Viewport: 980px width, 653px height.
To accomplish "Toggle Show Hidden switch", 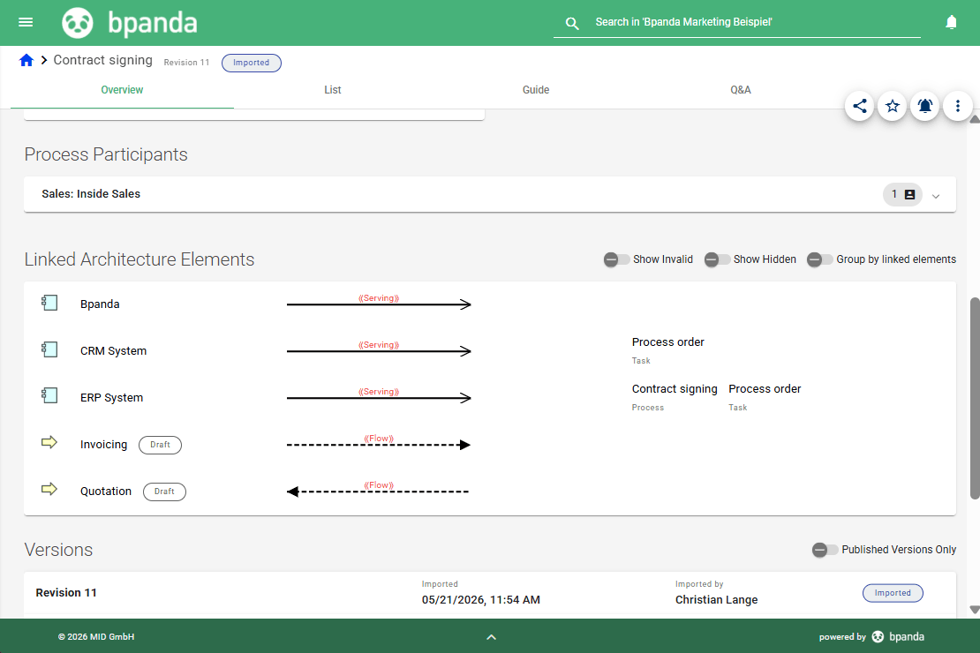I will point(717,259).
